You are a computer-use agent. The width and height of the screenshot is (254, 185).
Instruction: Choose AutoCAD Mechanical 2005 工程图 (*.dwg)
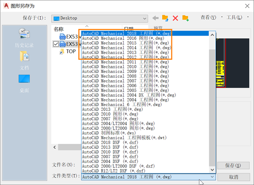point(145,90)
